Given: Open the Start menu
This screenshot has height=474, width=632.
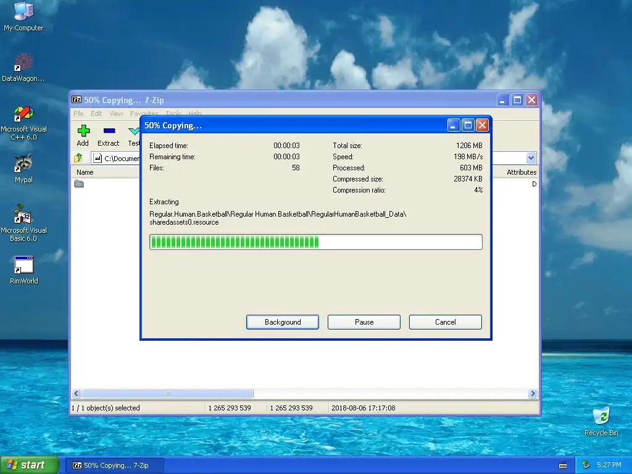Looking at the screenshot, I should [30, 465].
